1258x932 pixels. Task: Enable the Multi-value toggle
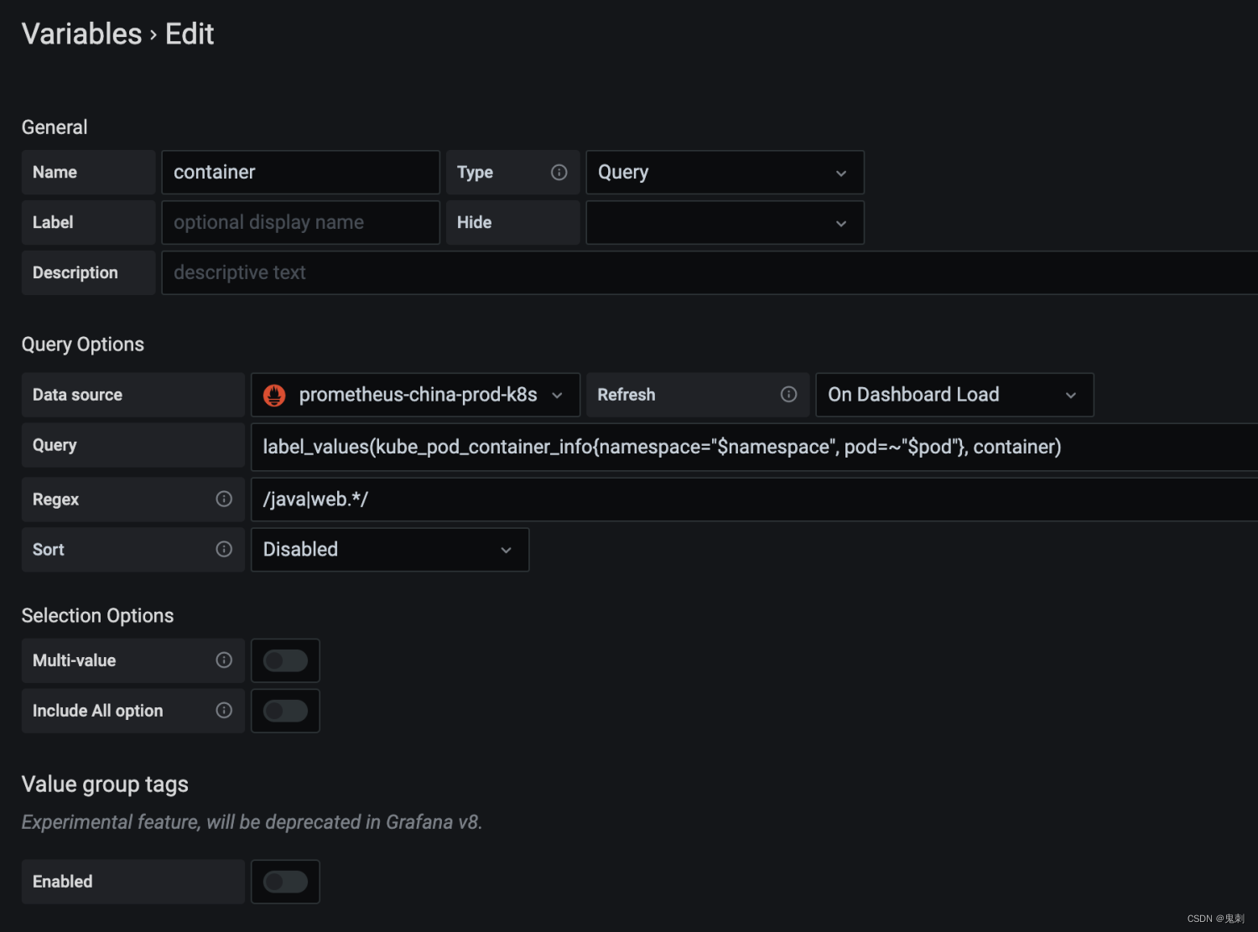285,660
